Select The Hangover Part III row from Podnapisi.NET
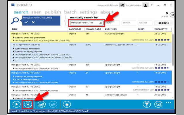This screenshot has height=115, width=184. 91,52
